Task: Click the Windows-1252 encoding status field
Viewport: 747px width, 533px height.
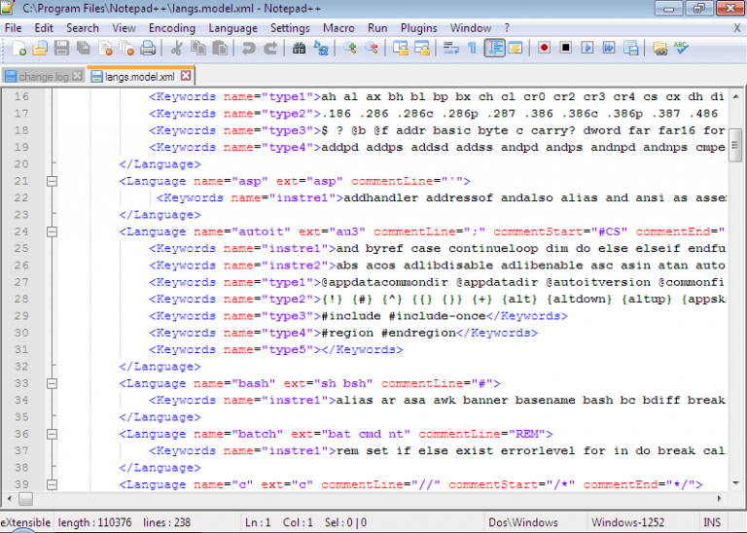Action: coord(641,522)
